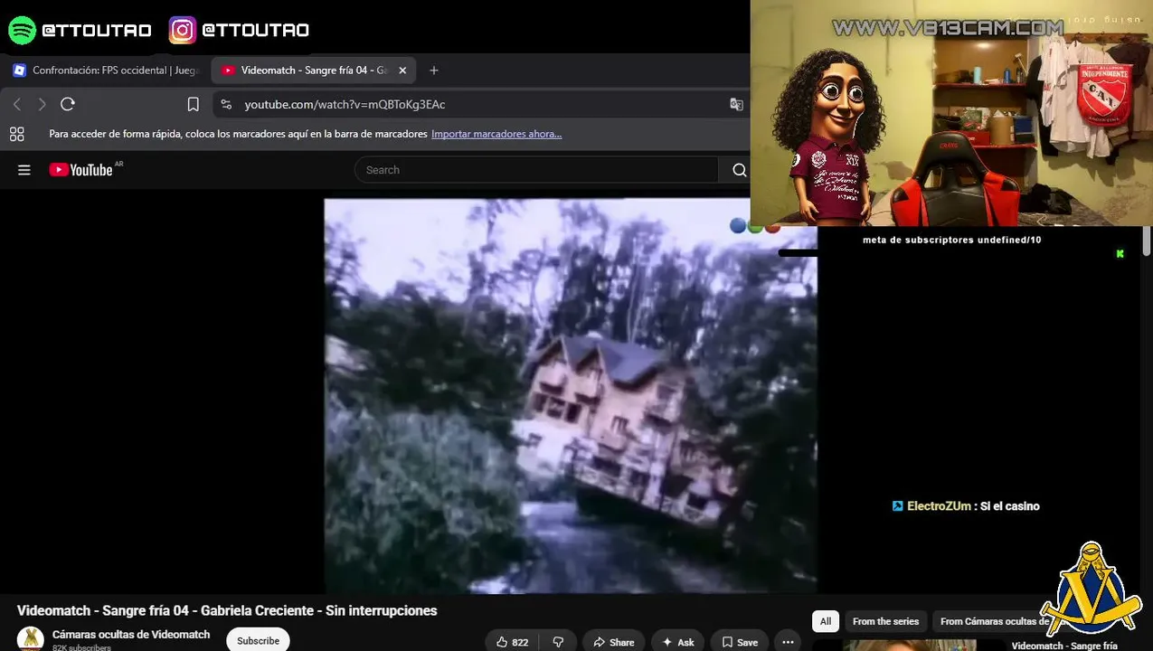Click the video title text
The height and width of the screenshot is (651, 1153).
[227, 610]
